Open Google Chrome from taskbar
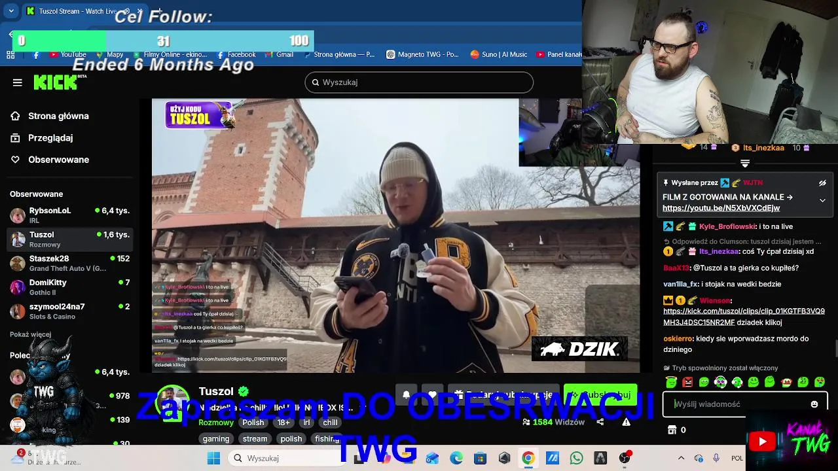This screenshot has height=471, width=838. pos(528,458)
